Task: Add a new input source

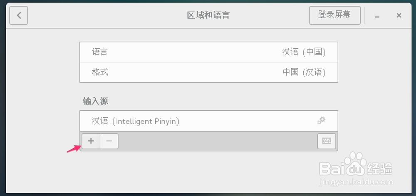Action: pos(91,141)
